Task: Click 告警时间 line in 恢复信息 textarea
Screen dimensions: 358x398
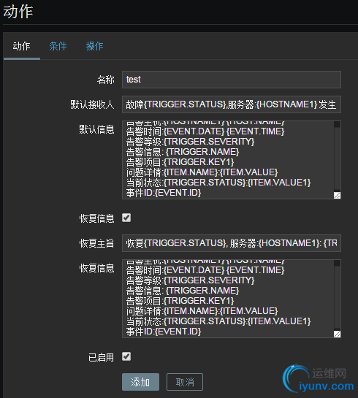Action: [205, 270]
